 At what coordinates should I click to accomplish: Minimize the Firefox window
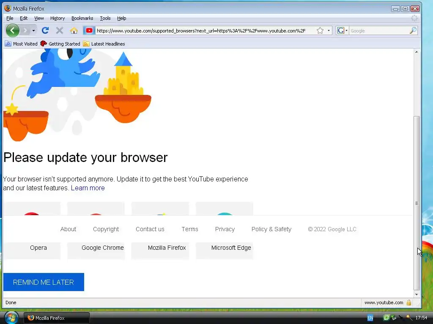(x=395, y=9)
